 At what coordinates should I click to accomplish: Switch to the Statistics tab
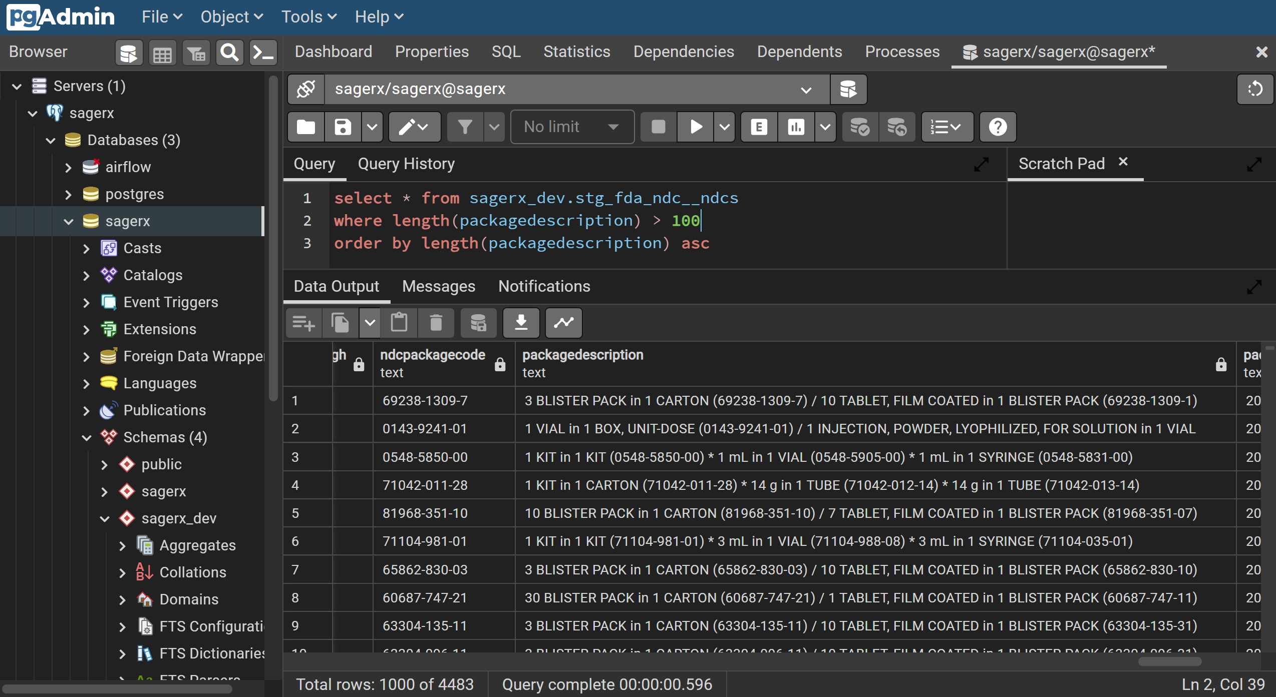[576, 52]
